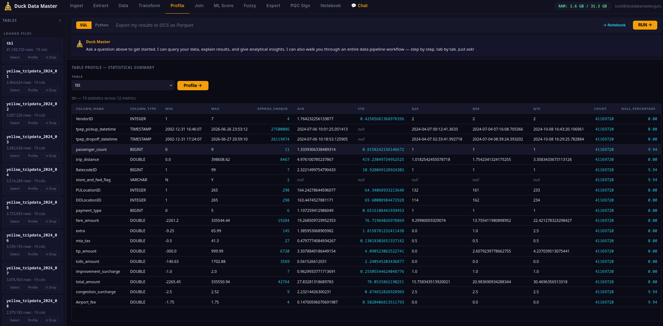Screen dimensions: 663x326
Task: Switch to the Extract tab
Action: (x=101, y=6)
